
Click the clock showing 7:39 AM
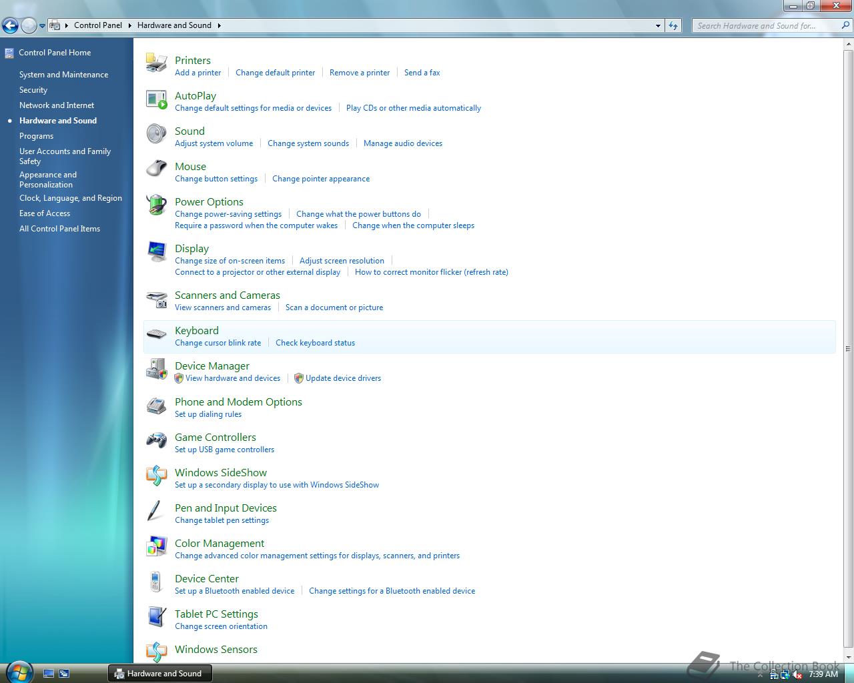click(x=823, y=674)
